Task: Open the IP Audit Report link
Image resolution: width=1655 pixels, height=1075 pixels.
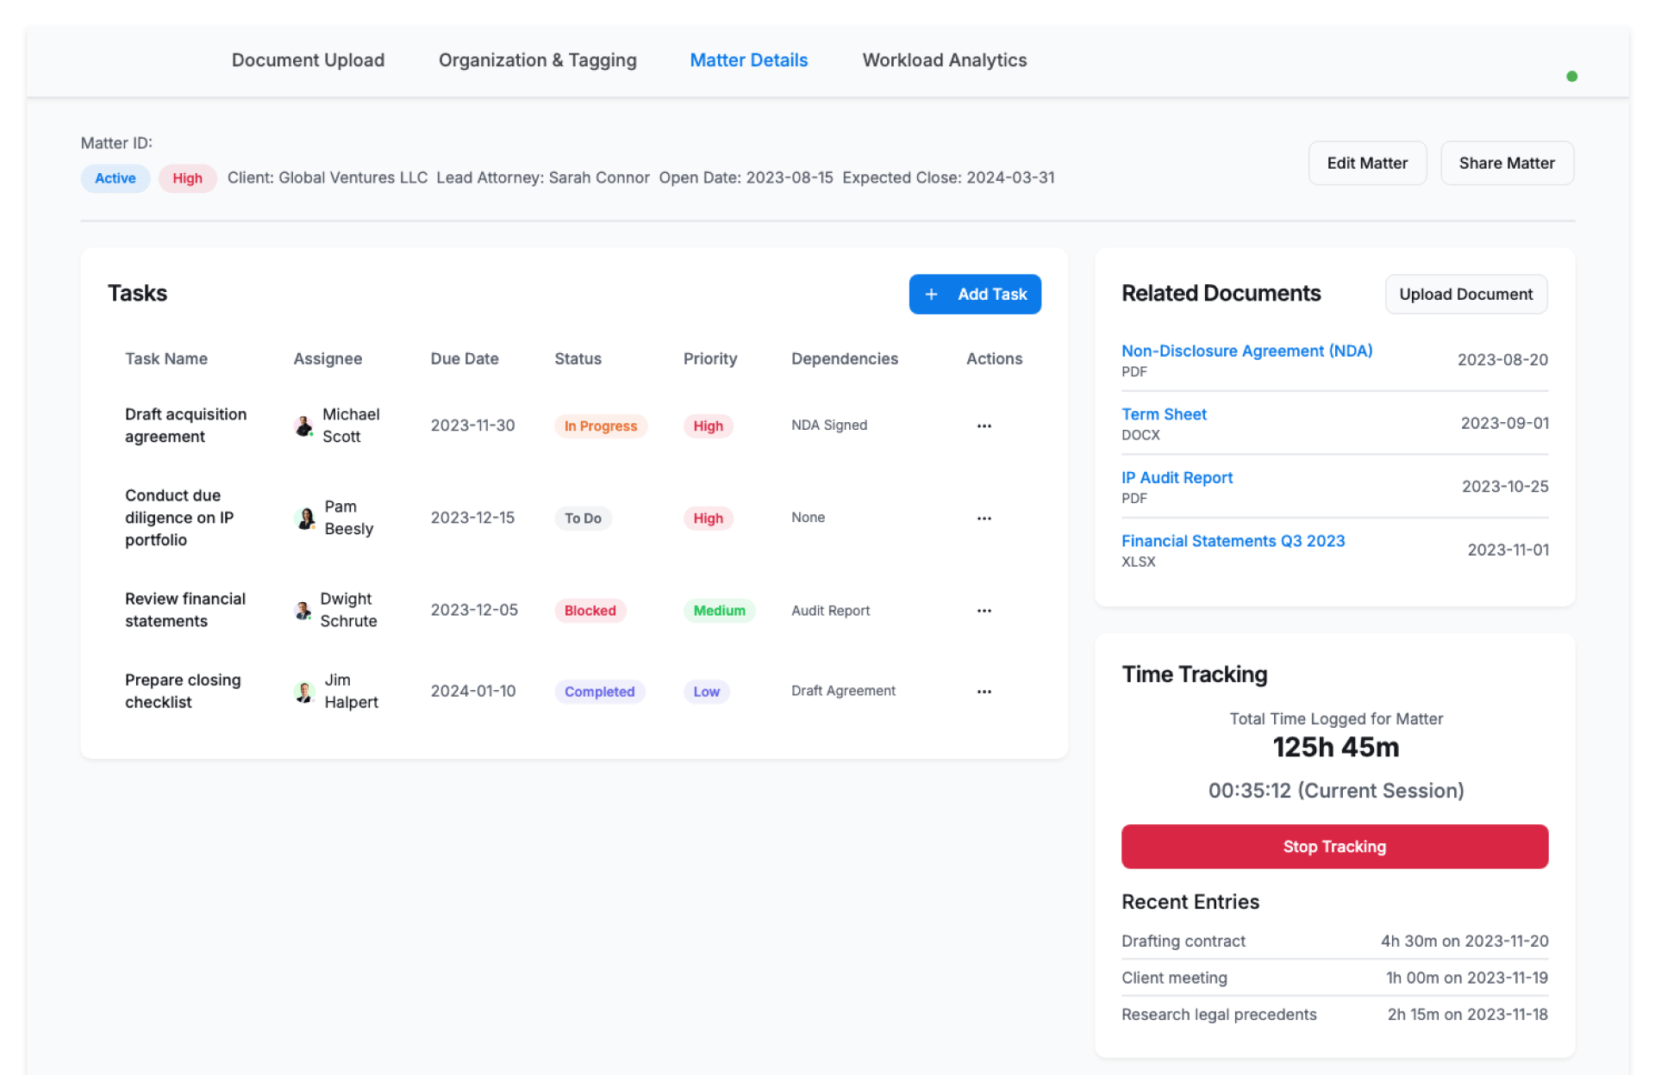Action: click(x=1177, y=477)
